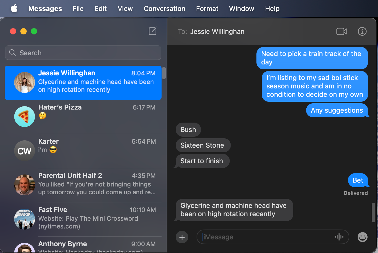Click Karter's CW initials avatar
Screen dimensions: 378x253
pyautogui.click(x=25, y=151)
